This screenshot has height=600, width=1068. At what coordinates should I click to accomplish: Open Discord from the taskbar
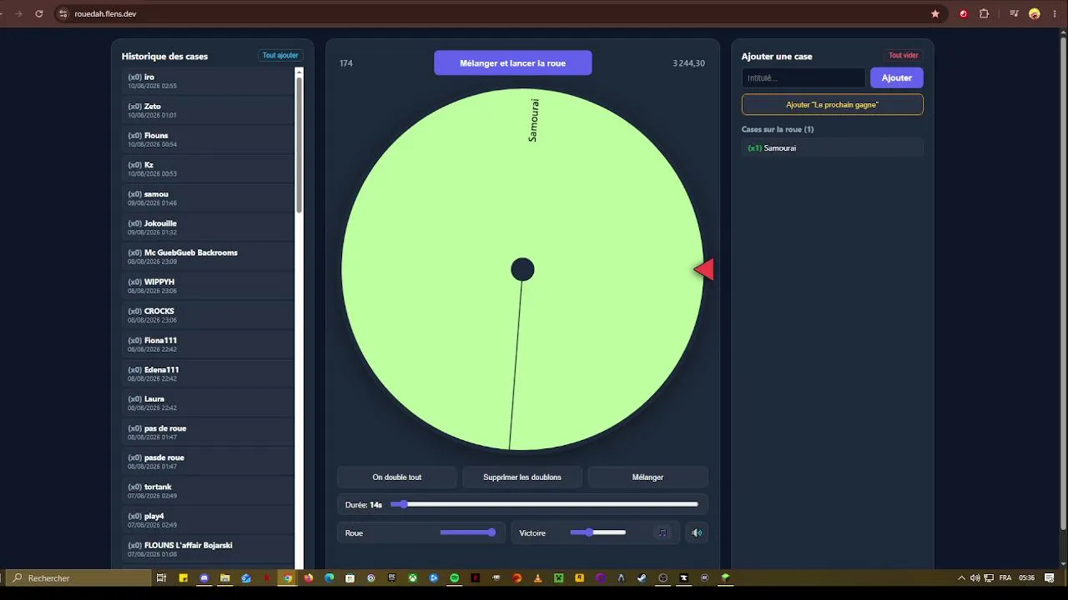(204, 577)
